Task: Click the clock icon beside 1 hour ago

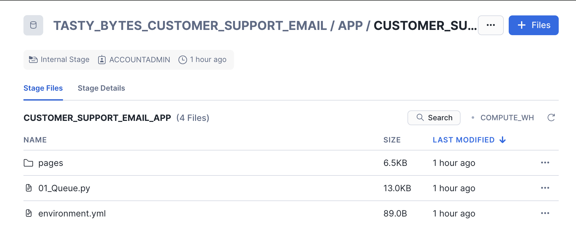Action: coord(183,60)
